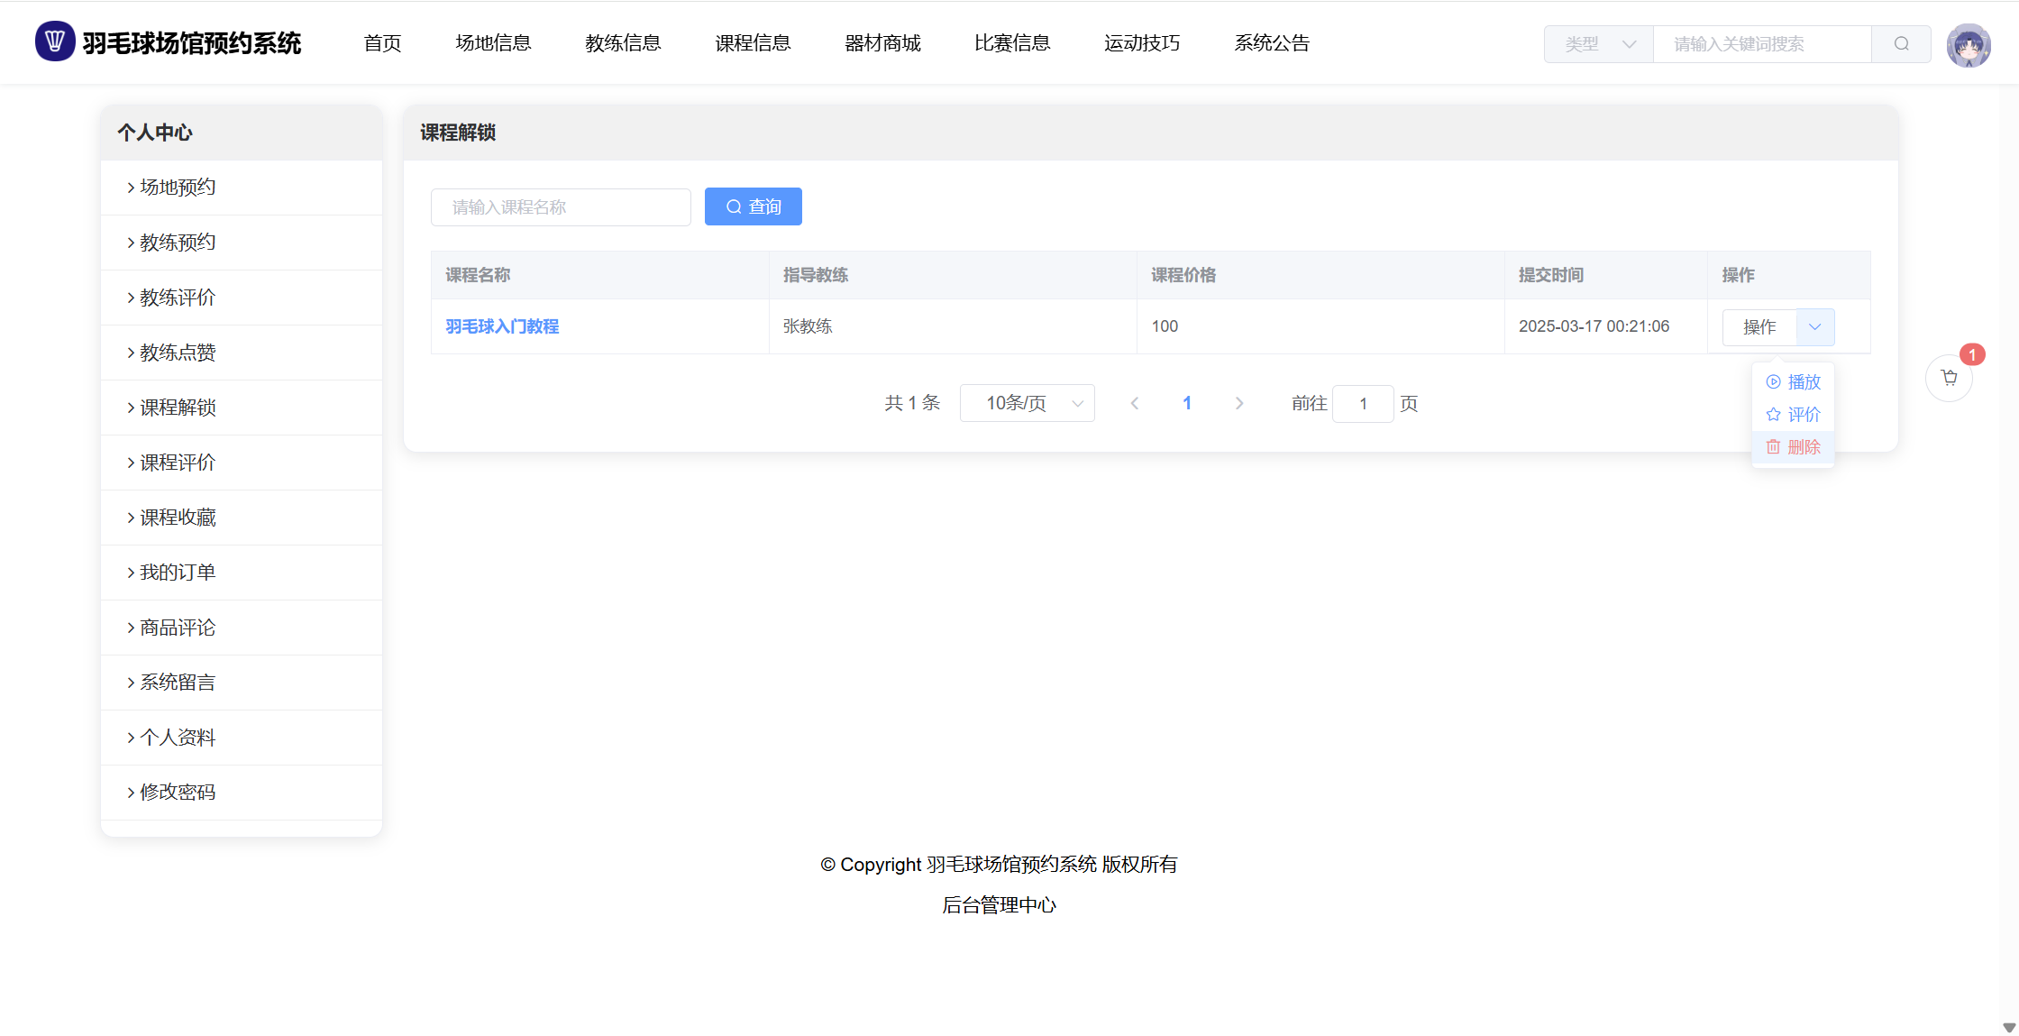Click the 查询 search button

(753, 206)
